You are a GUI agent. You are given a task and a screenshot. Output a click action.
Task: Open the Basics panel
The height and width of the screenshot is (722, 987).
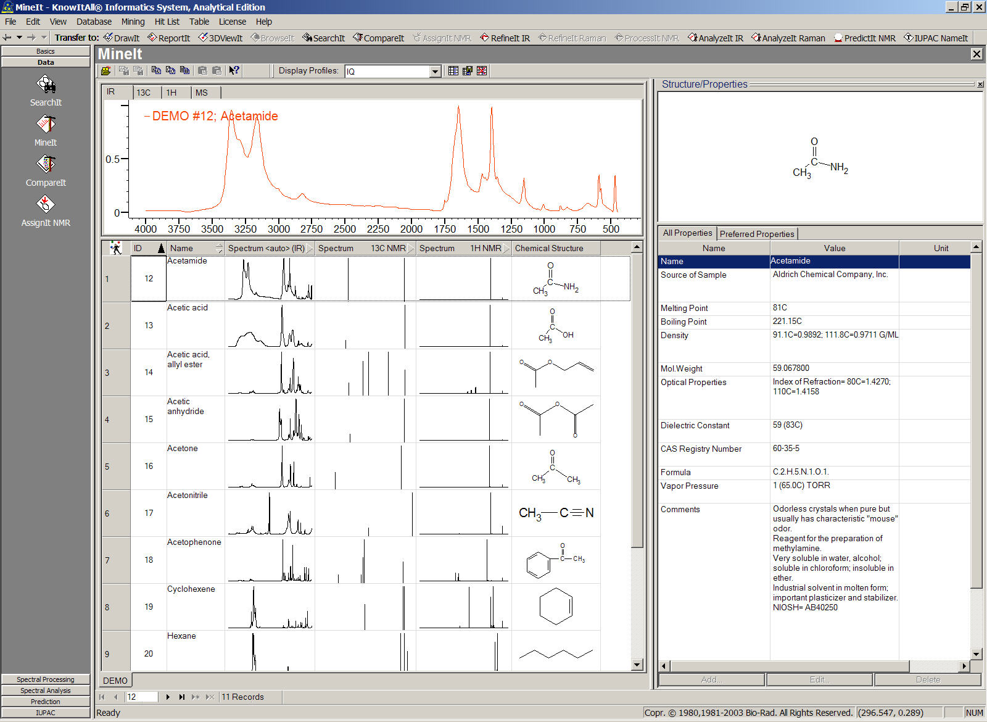point(46,51)
